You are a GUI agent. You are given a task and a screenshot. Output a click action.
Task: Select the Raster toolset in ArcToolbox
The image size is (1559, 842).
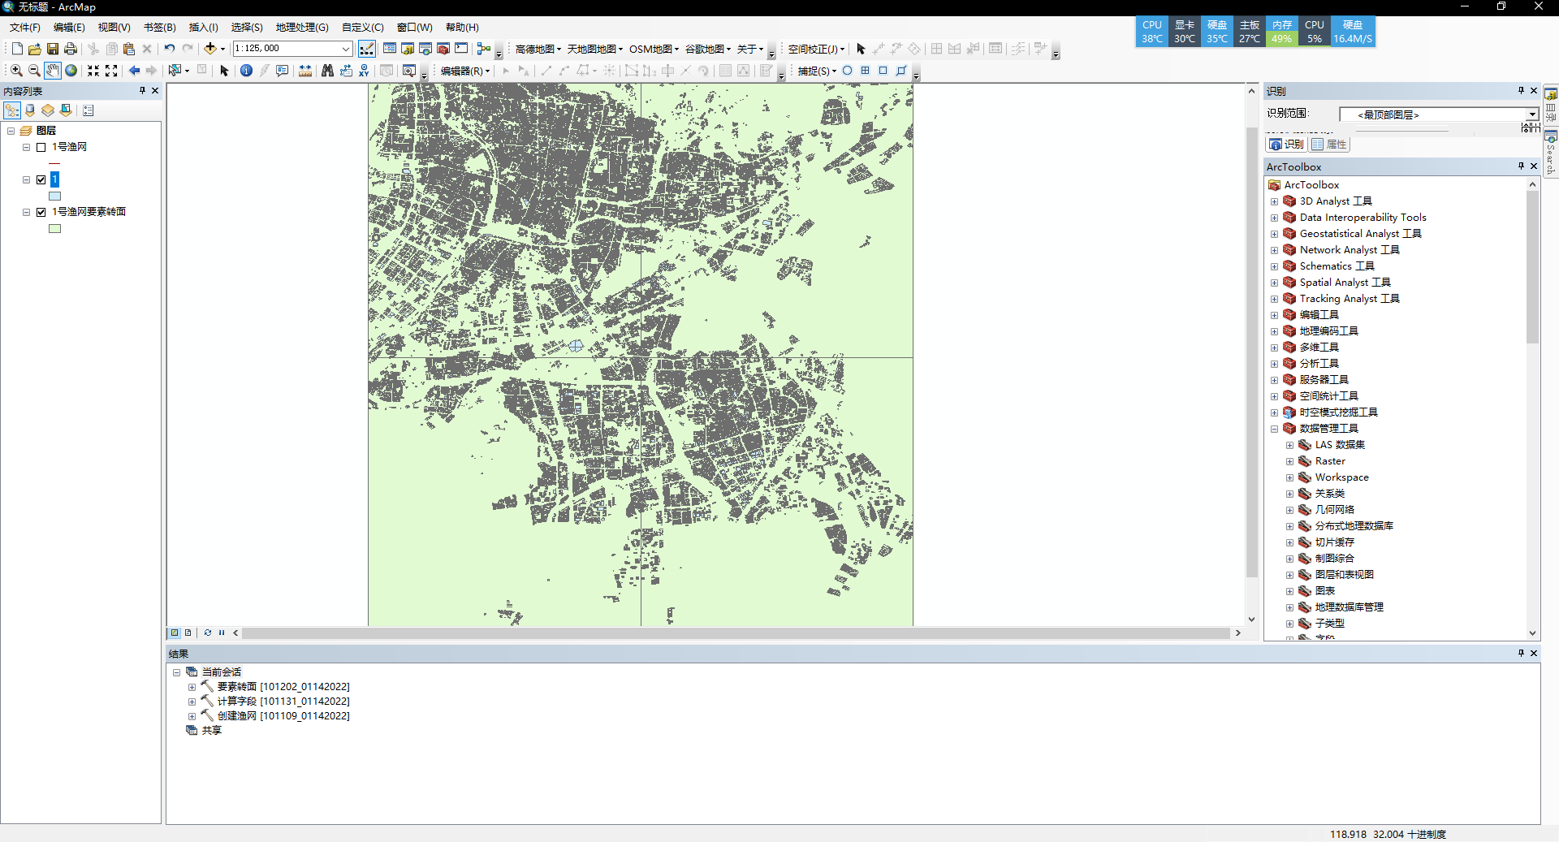pyautogui.click(x=1329, y=461)
